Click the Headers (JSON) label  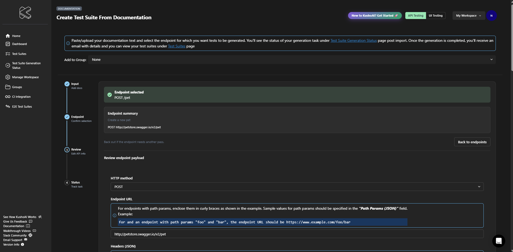123,246
